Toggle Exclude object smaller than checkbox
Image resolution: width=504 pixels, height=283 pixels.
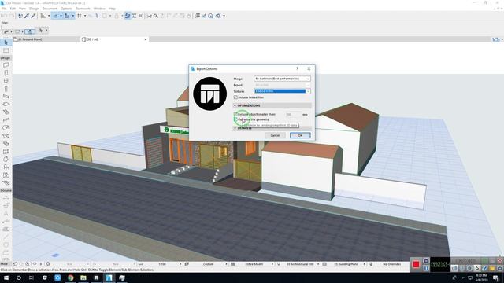pyautogui.click(x=235, y=114)
